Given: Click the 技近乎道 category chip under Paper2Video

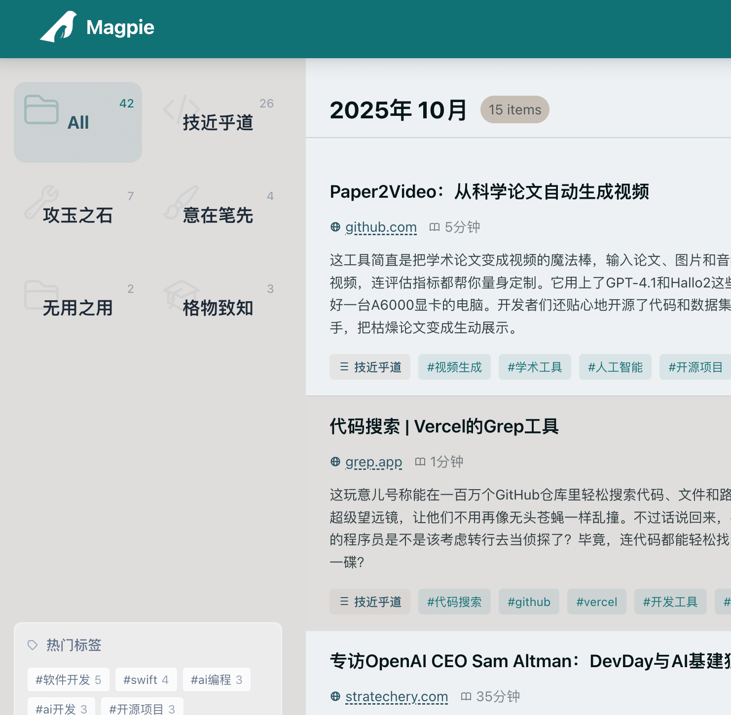Looking at the screenshot, I should click(x=370, y=367).
